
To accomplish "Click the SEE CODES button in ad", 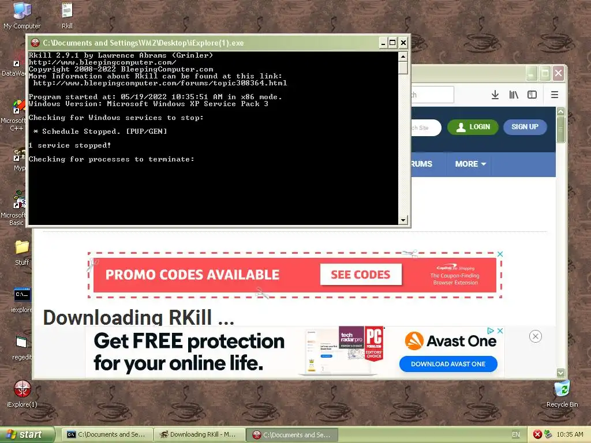I will pyautogui.click(x=361, y=275).
